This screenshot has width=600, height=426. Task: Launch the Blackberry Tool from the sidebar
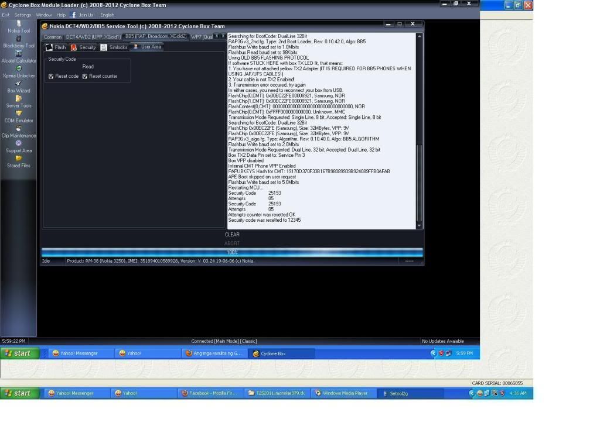(x=19, y=39)
